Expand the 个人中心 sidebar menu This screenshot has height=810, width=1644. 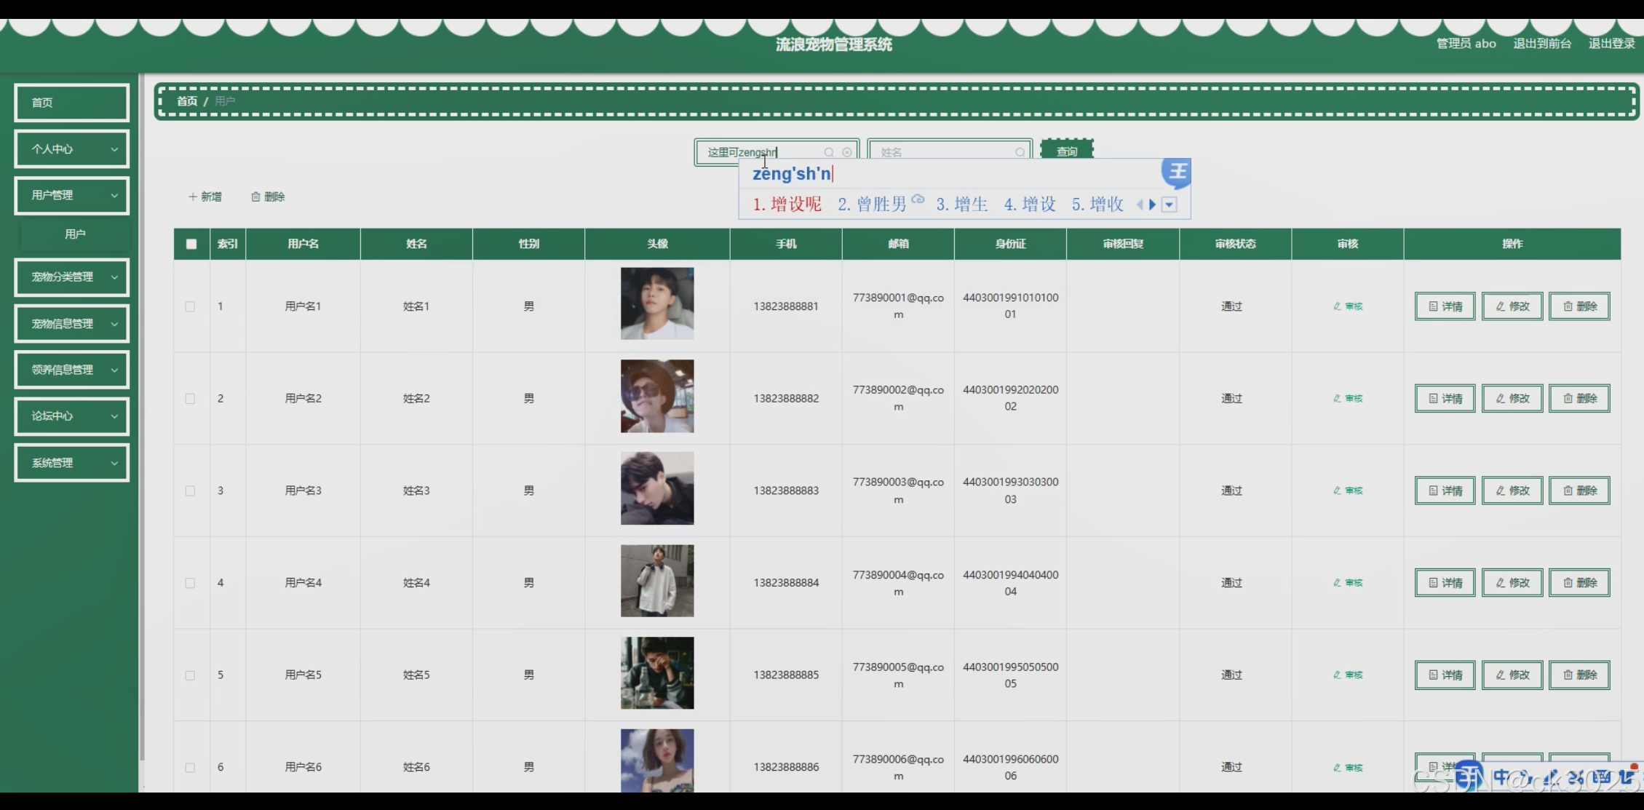(x=71, y=149)
